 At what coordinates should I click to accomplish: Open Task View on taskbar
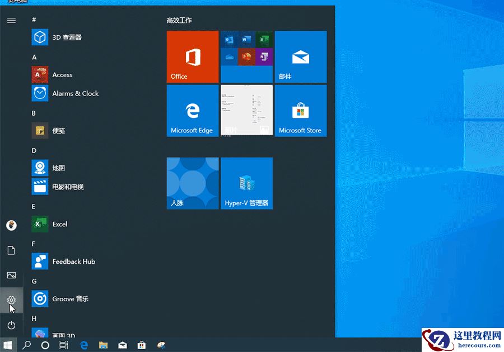tap(64, 345)
